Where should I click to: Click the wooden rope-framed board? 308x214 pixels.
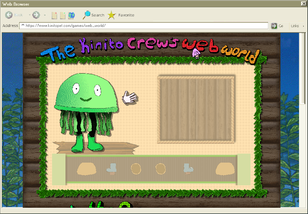[x=196, y=110]
